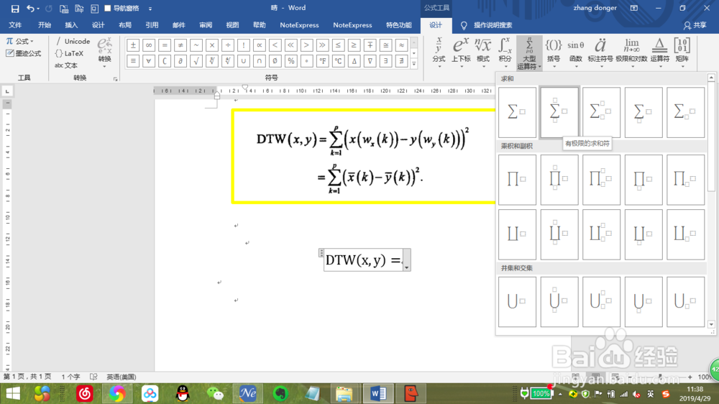Image resolution: width=719 pixels, height=404 pixels.
Task: Open the 文件 file menu
Action: (15, 25)
